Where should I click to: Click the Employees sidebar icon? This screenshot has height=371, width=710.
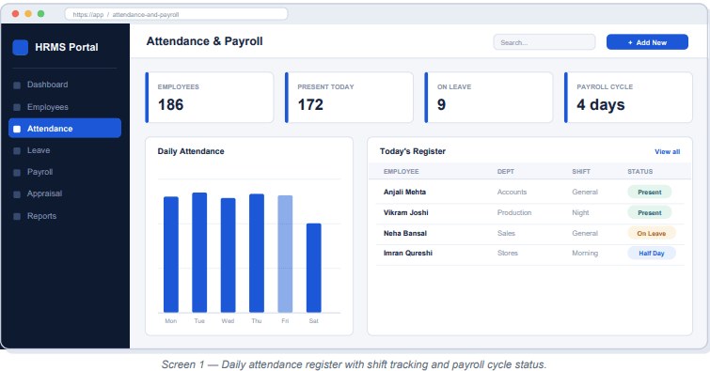click(x=17, y=107)
